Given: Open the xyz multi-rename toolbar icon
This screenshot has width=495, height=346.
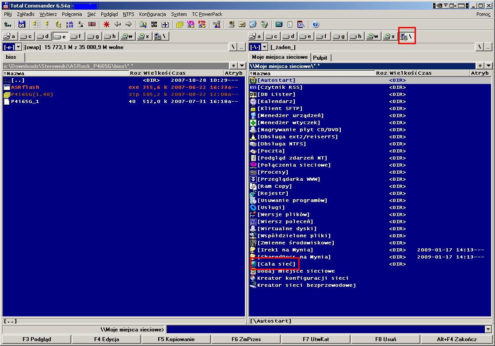Looking at the screenshot, I should (154, 24).
